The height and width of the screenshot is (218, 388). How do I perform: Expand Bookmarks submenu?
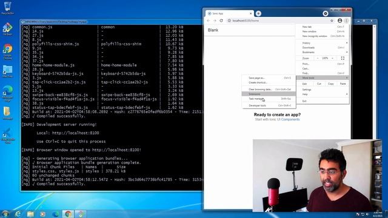(x=322, y=52)
